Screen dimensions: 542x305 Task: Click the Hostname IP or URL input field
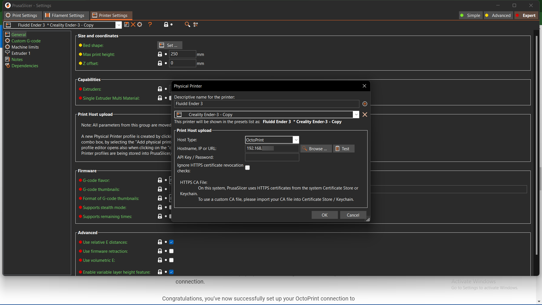(x=272, y=148)
